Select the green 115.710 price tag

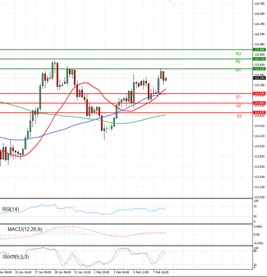[x=259, y=59]
